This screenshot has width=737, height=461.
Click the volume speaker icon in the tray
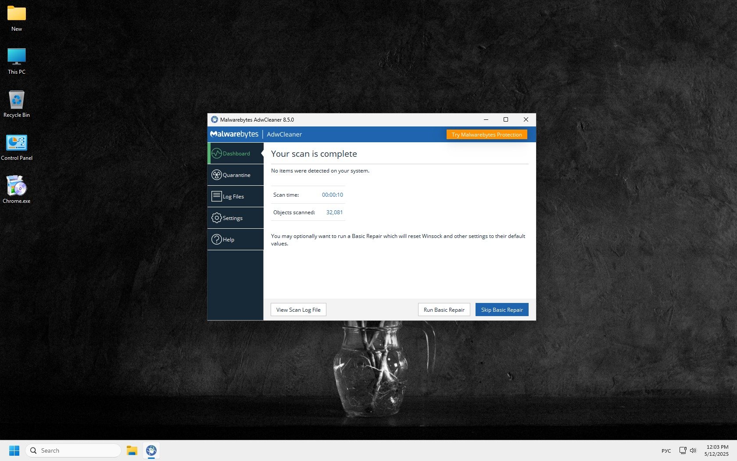pos(693,450)
